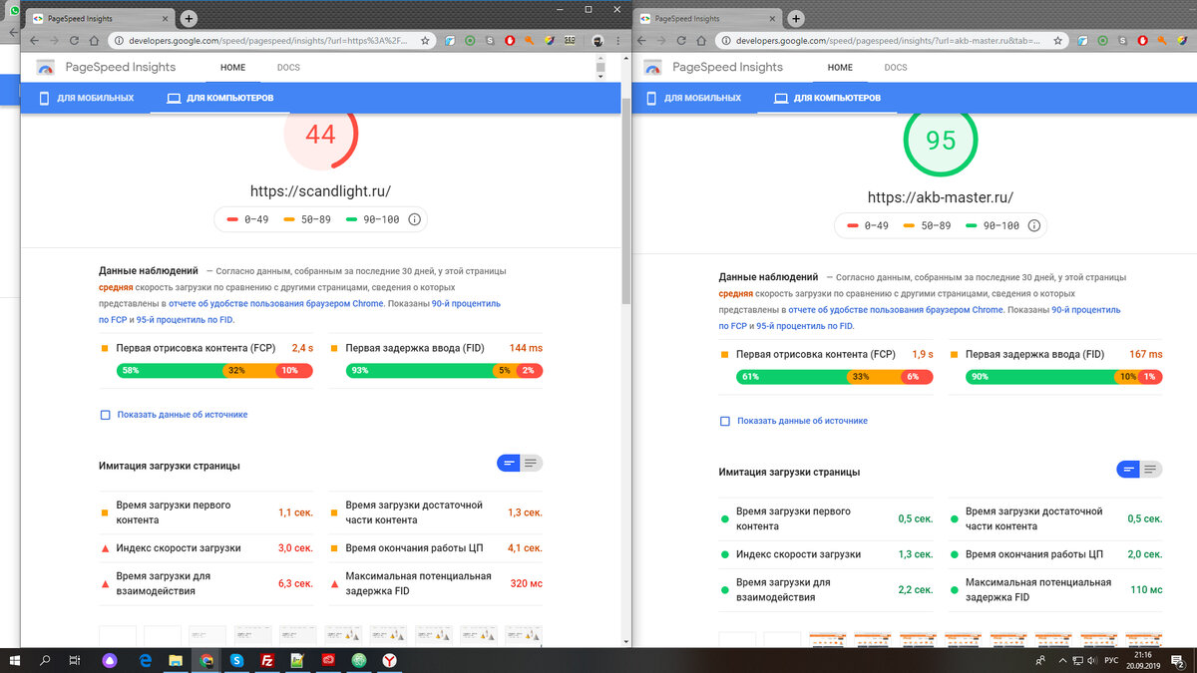Open notification center in taskbar
The image size is (1197, 673).
pyautogui.click(x=1179, y=660)
